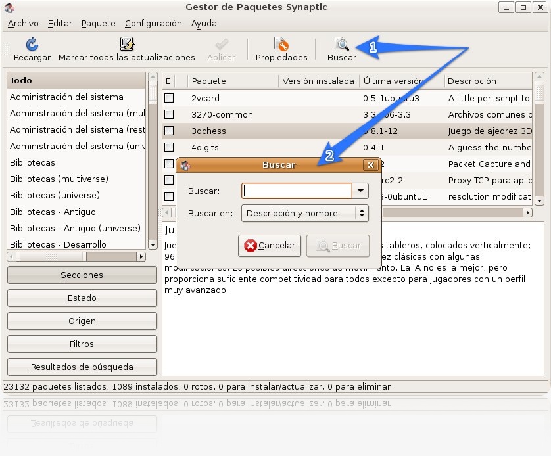
Task: Sort by Última versión column header
Action: tap(402, 81)
